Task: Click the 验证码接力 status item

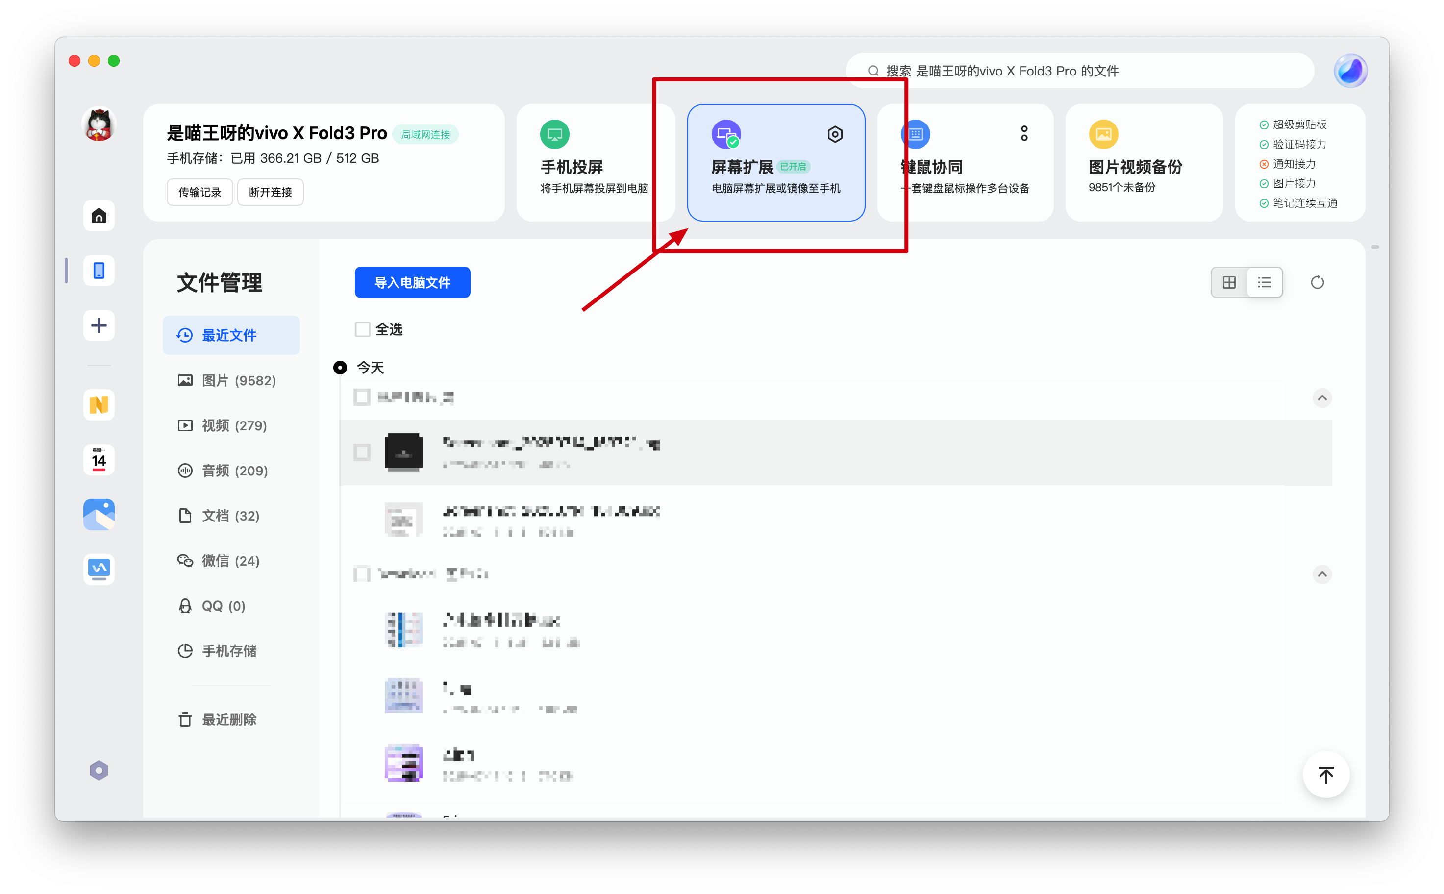Action: pos(1293,144)
